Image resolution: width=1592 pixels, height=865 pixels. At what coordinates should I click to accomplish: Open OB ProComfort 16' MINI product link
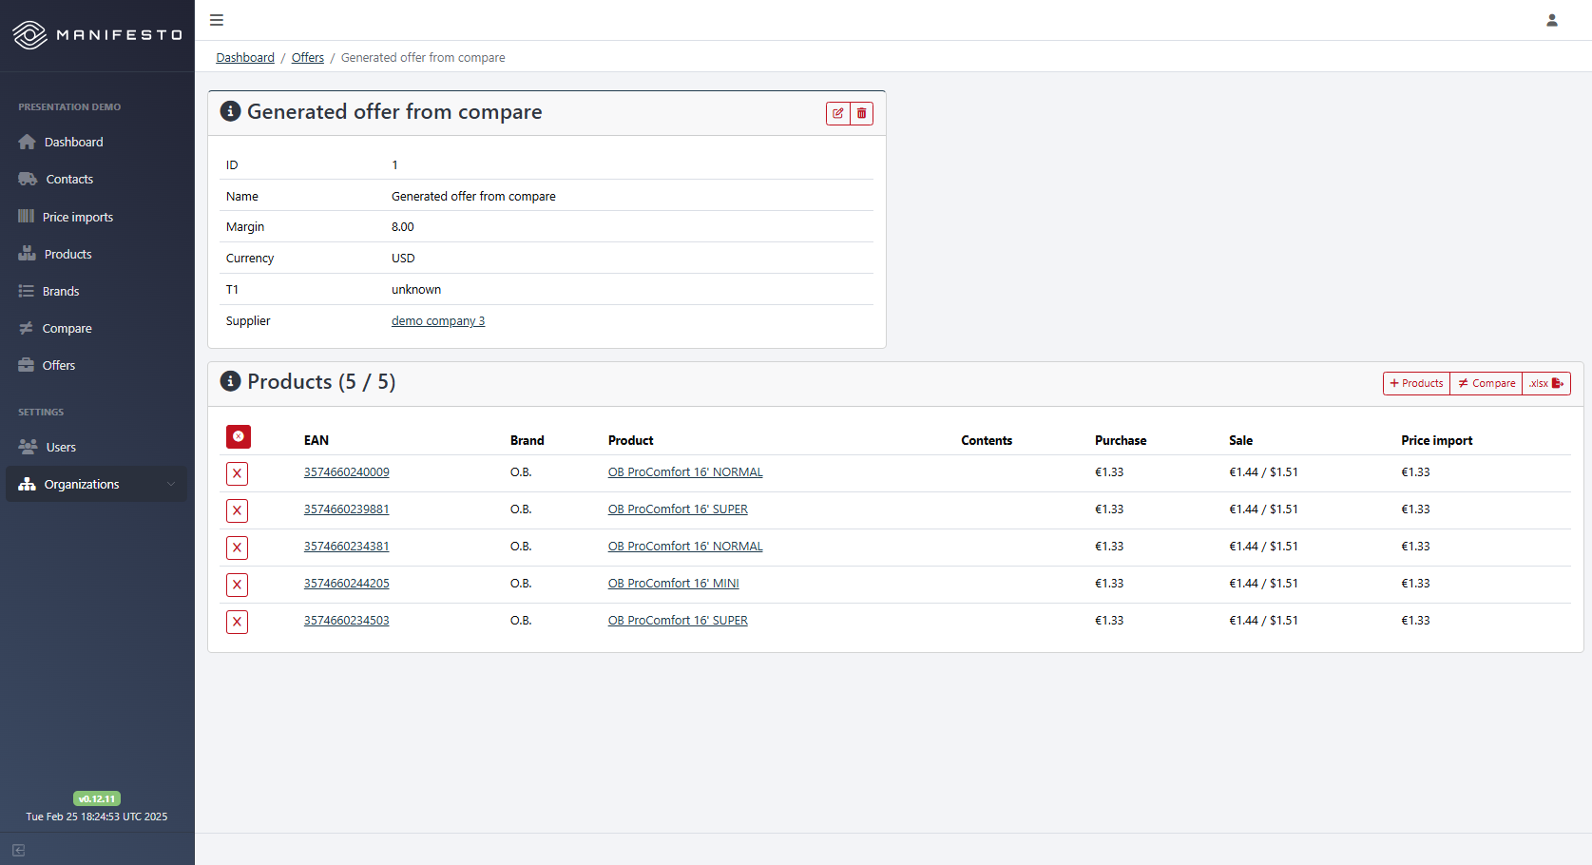pos(674,584)
